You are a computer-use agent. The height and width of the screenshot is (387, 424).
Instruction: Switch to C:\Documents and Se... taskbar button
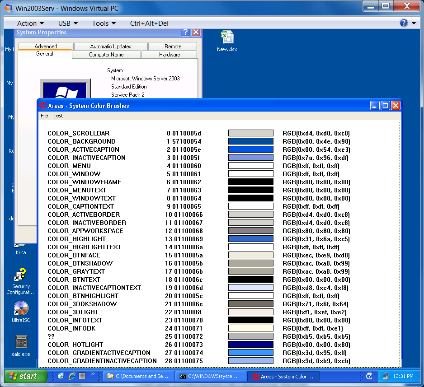138,376
